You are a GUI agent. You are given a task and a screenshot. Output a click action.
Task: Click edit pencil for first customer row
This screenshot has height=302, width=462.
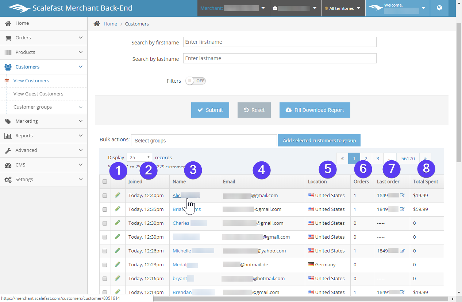[118, 195]
